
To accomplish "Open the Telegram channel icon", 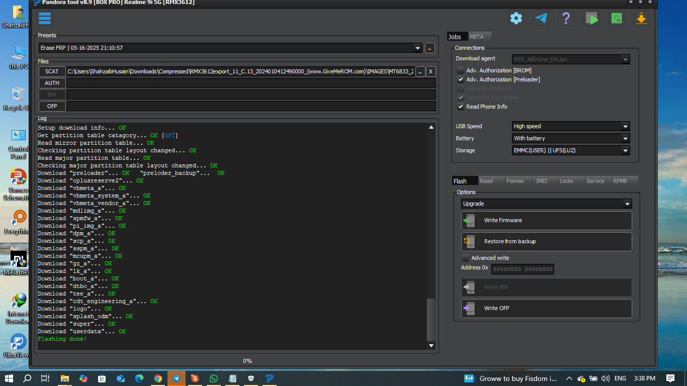I will tap(541, 19).
